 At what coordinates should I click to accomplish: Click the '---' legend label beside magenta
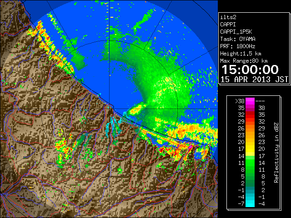260,101
